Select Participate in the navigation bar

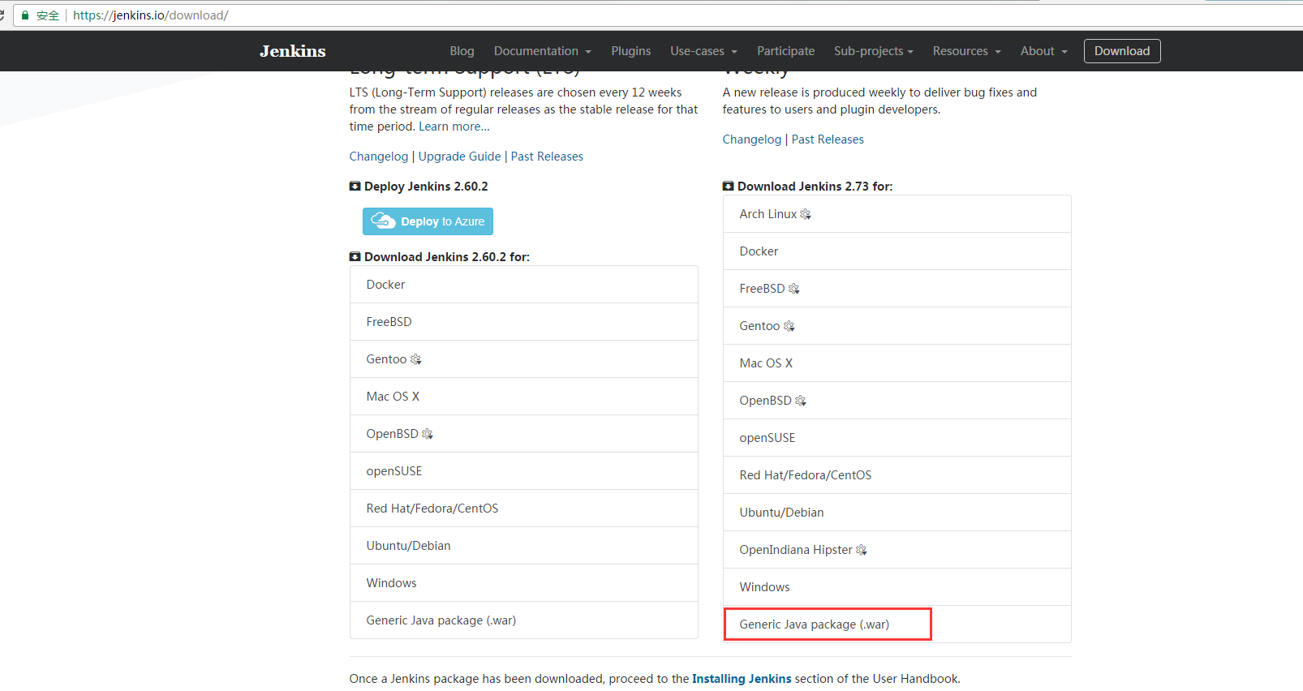[786, 51]
